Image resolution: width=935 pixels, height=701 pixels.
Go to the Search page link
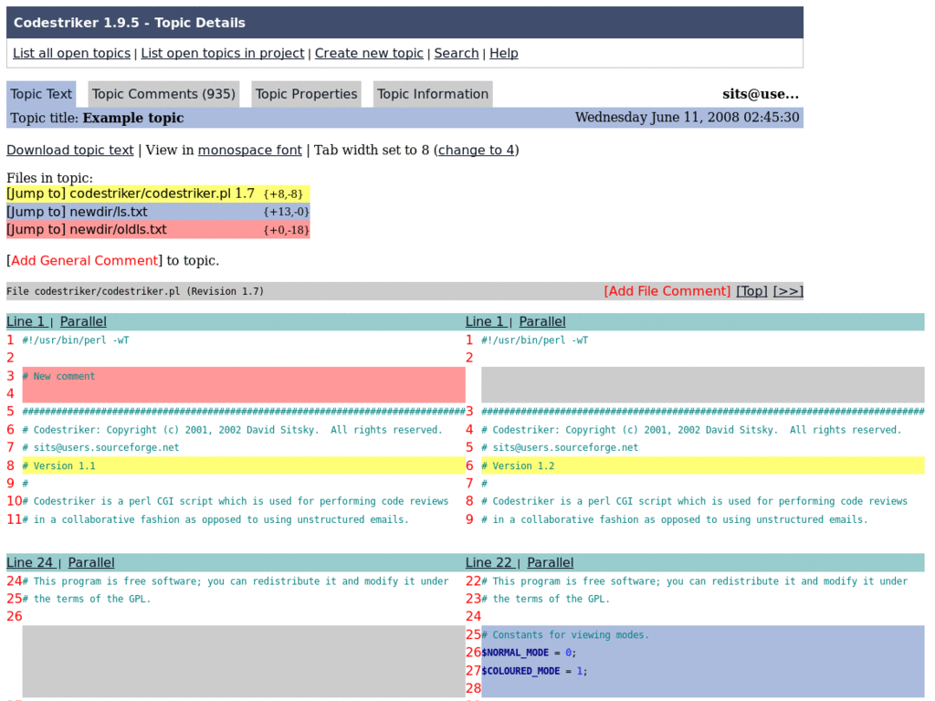coord(457,53)
